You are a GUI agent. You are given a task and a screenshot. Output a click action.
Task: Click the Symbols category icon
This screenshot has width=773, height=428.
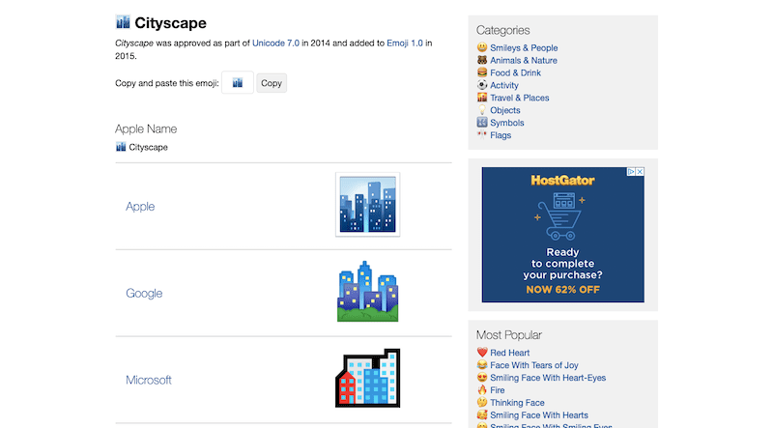(x=482, y=123)
